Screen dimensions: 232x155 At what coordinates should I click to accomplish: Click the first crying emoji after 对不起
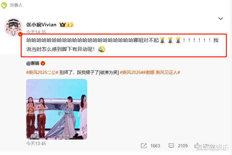pyautogui.click(x=162, y=40)
